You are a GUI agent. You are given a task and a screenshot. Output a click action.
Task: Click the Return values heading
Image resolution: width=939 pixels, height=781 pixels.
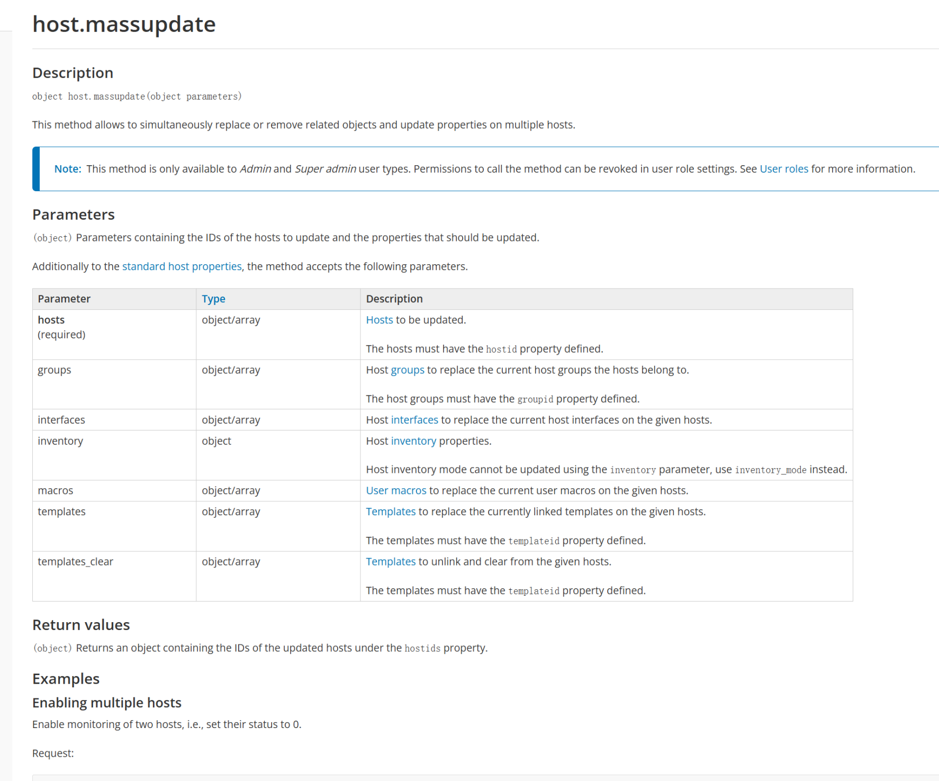click(x=80, y=625)
